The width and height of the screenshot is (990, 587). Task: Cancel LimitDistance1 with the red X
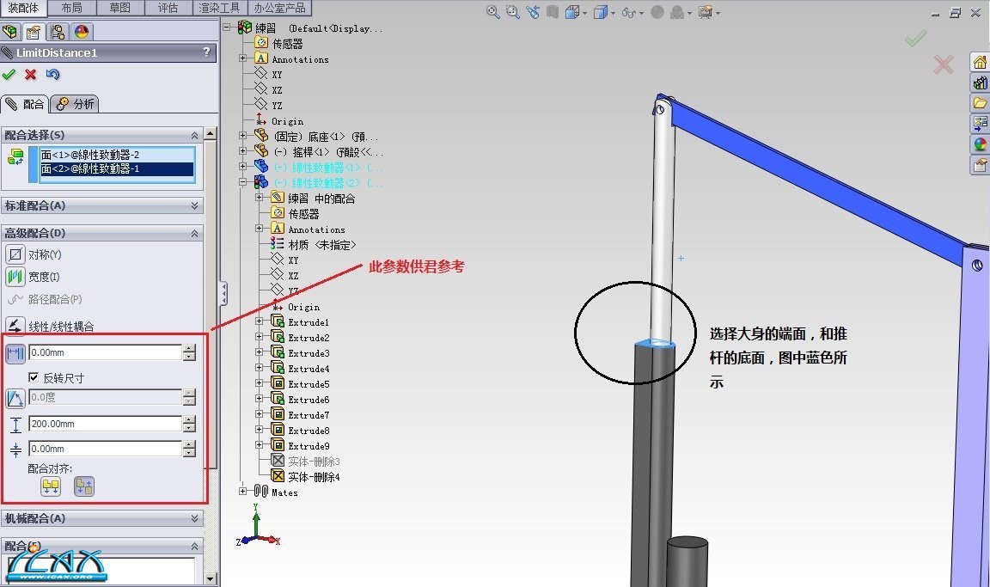[x=31, y=75]
